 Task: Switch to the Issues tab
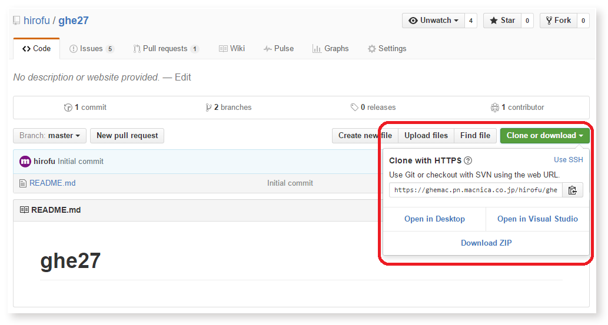(x=91, y=49)
